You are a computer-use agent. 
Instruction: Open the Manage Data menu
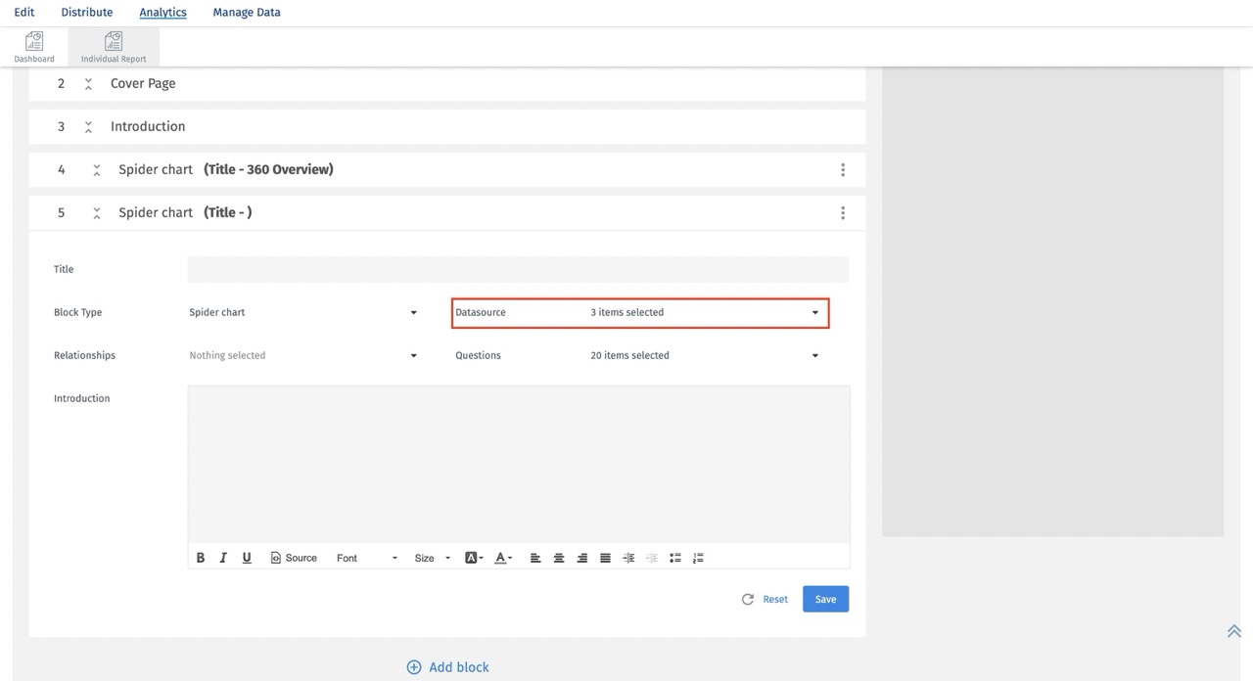click(x=246, y=12)
